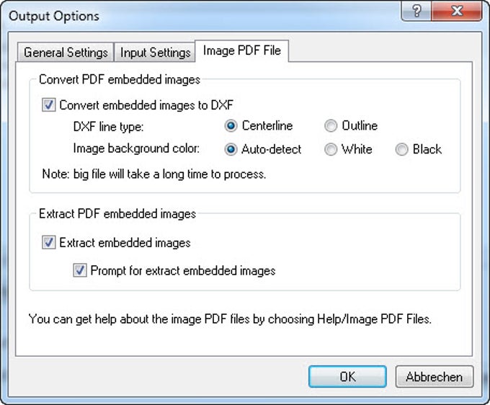Choose White image background color
Screen dimensions: 490x405
[331, 150]
